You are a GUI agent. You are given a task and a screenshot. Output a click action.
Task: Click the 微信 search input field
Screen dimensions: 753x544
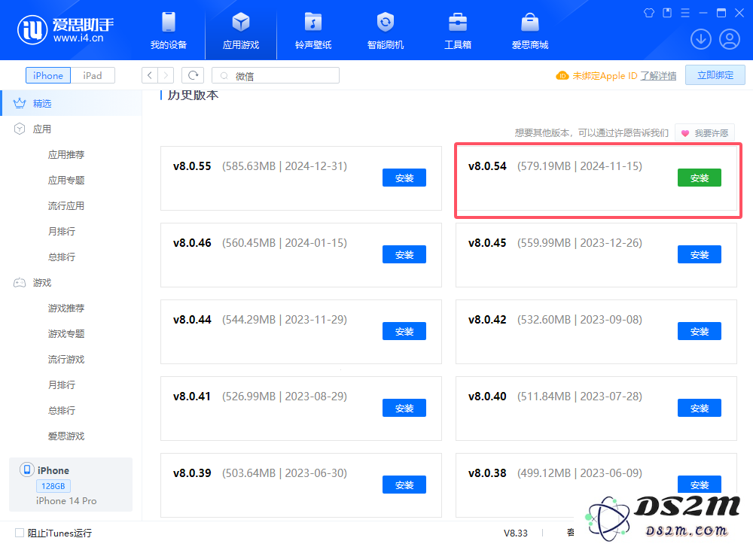point(276,75)
